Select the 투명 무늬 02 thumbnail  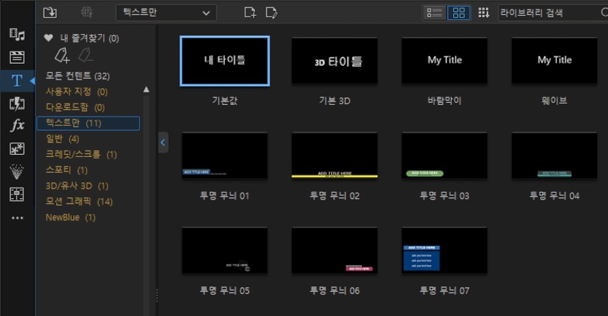[x=335, y=156]
